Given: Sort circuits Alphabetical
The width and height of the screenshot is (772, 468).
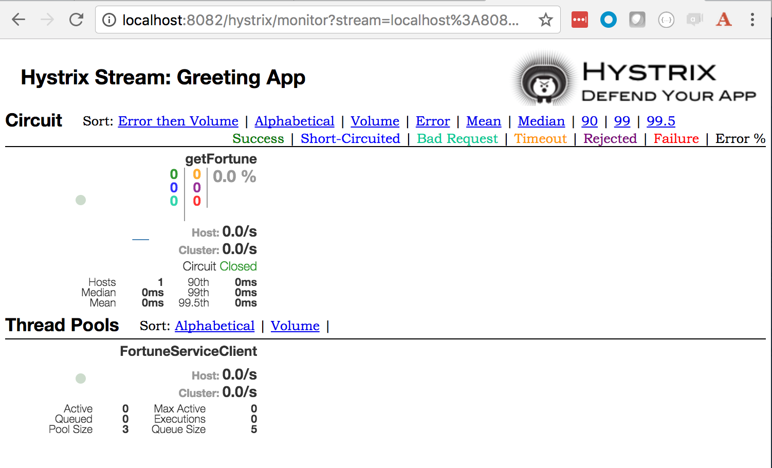Looking at the screenshot, I should 295,121.
